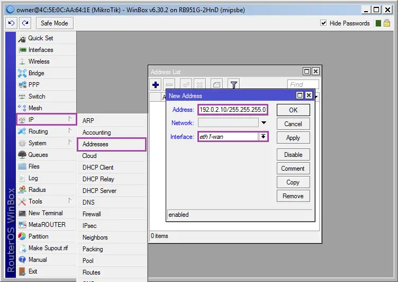398x282 pixels.
Task: Open Radius settings
Action: point(47,190)
